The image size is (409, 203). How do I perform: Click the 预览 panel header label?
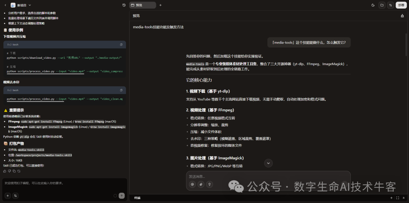(136, 16)
